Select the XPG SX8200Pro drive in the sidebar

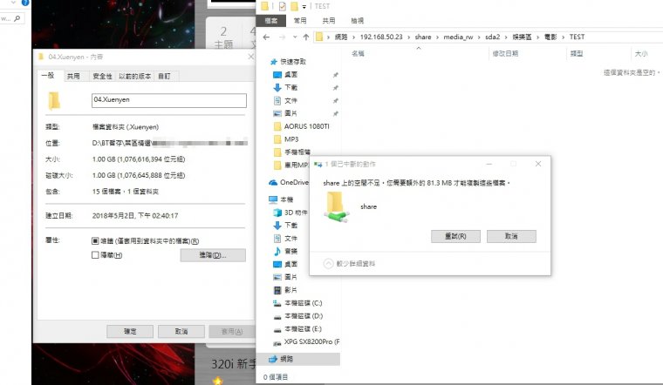tap(311, 342)
